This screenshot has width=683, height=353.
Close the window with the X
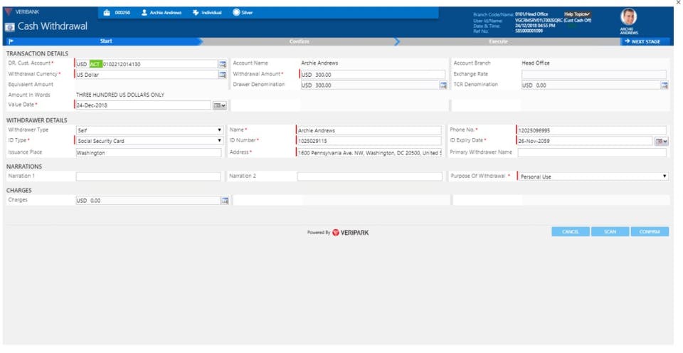[x=678, y=3]
